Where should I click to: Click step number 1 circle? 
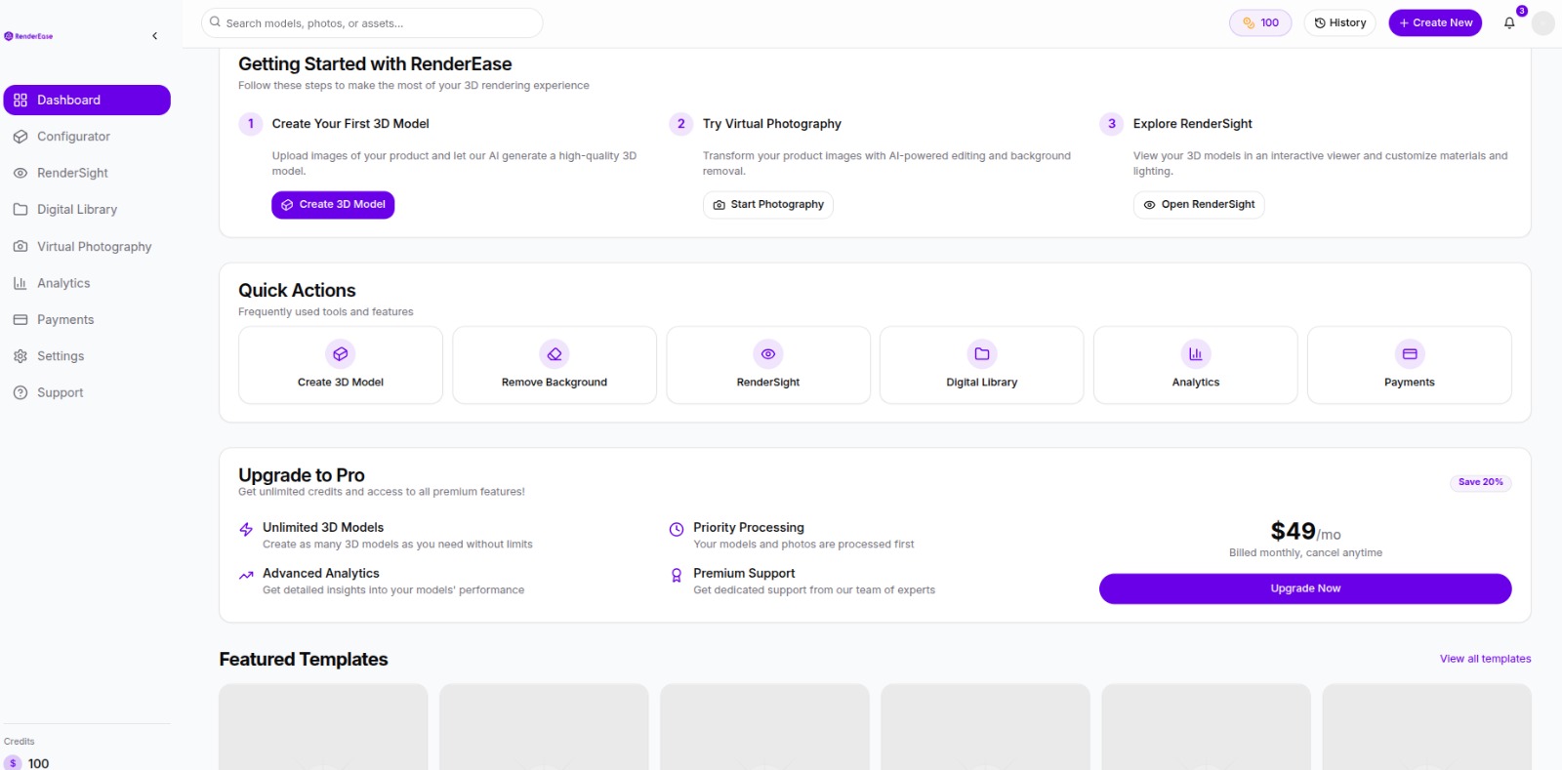pos(251,124)
